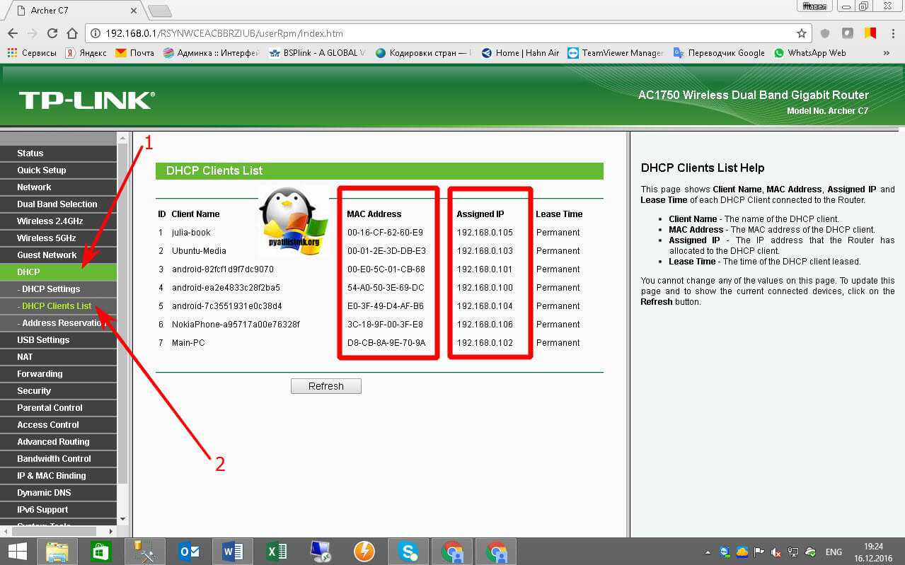Open the Parental Control menu section
This screenshot has height=565, width=905.
(x=50, y=407)
